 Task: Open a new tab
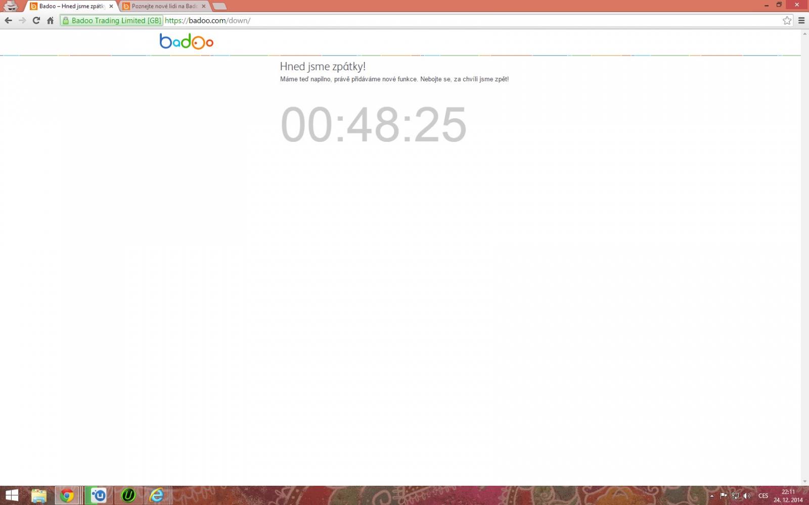coord(219,7)
